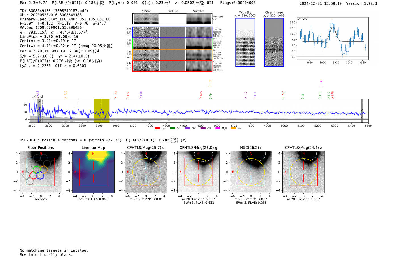Click the OII green legend swatch
The width and height of the screenshot is (397, 270).
click(x=172, y=129)
